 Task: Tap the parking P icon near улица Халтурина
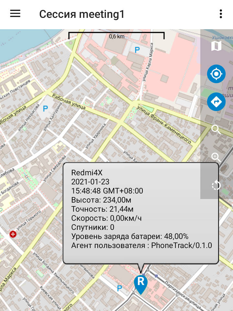point(45,108)
